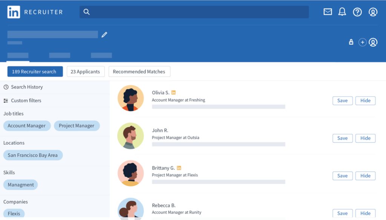Save candidate Olivia S.
386x220 pixels.
(x=342, y=101)
